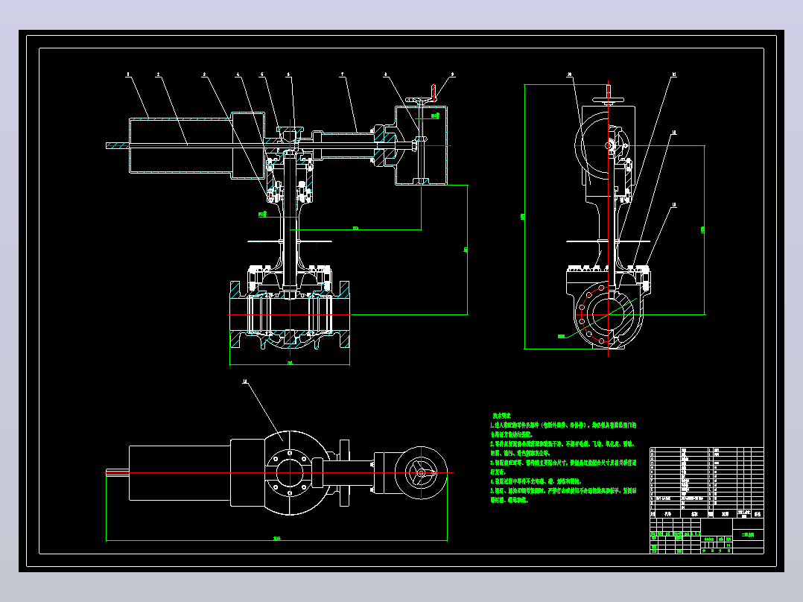Image resolution: width=803 pixels, height=602 pixels.
Task: Select callout 14 above the top view
Action: [x=245, y=381]
